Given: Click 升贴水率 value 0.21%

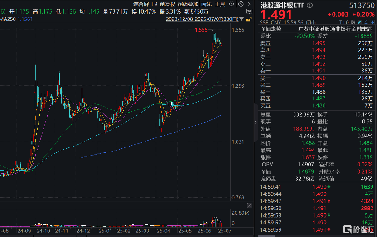Looking at the screenshot, I should tap(364, 172).
